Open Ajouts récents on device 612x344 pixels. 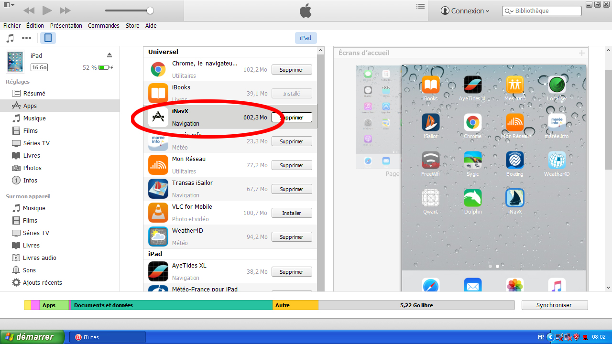tap(43, 283)
